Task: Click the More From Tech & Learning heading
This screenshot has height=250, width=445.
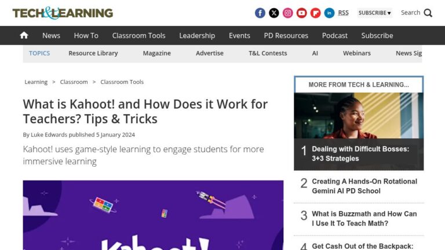Action: point(359,84)
